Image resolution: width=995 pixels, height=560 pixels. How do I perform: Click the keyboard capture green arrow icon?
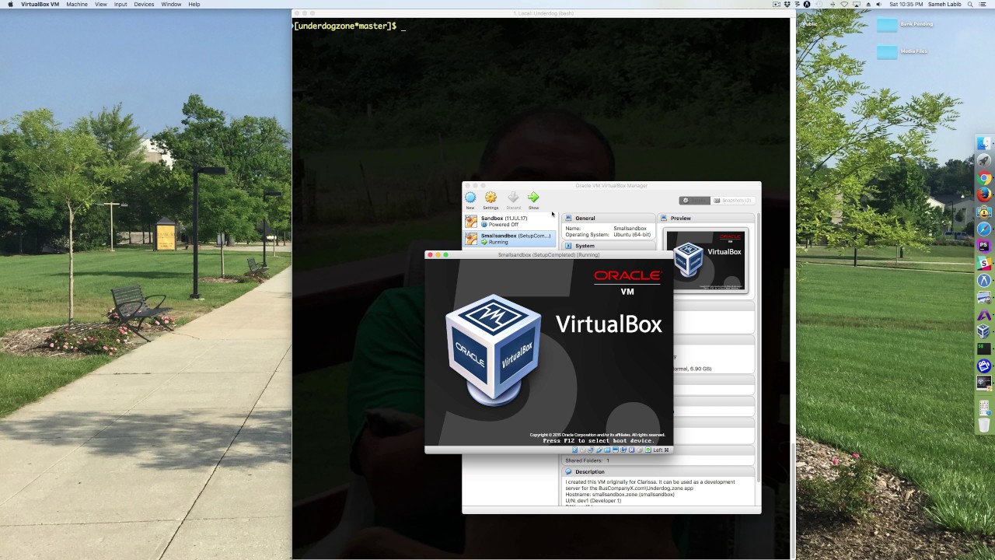648,450
